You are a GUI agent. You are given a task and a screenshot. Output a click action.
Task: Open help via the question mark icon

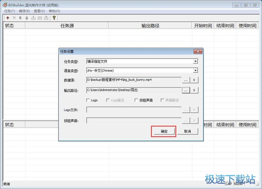pyautogui.click(x=54, y=18)
